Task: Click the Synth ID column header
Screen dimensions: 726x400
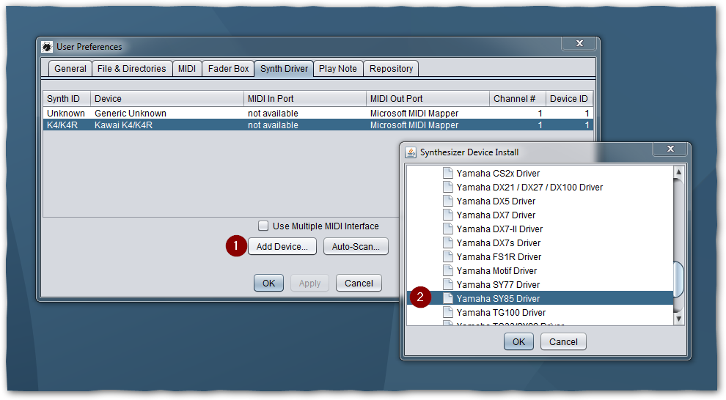Action: (x=67, y=98)
